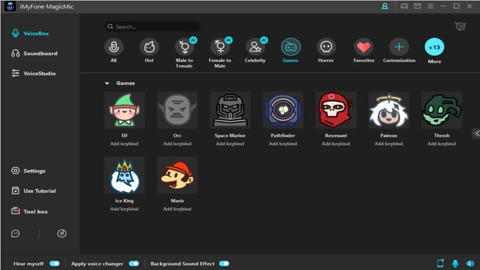The height and width of the screenshot is (270, 480).
Task: Click the feedback chat bubble icon
Action: click(16, 233)
